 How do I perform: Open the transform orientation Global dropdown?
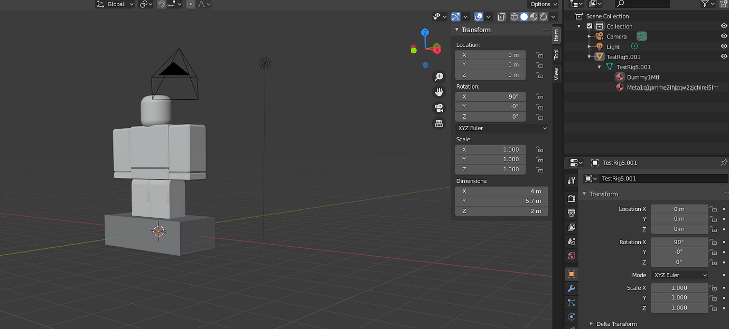pyautogui.click(x=114, y=4)
